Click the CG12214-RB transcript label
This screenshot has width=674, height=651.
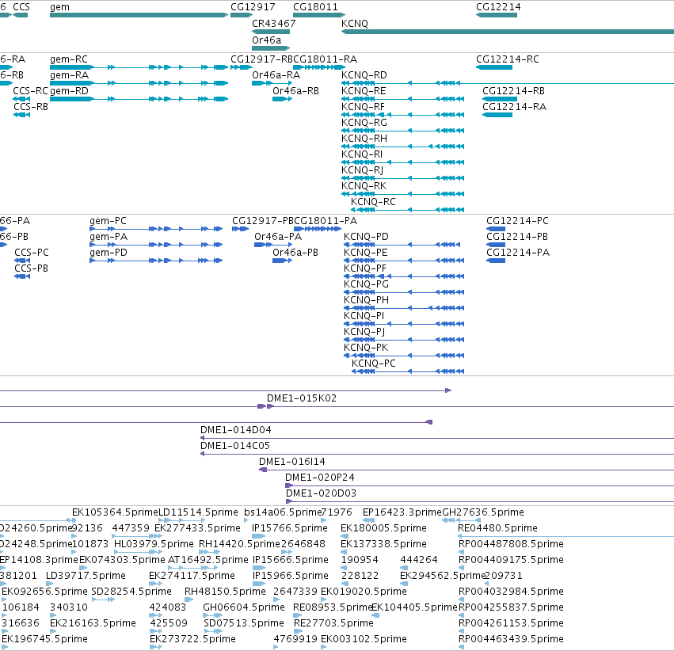coord(514,90)
